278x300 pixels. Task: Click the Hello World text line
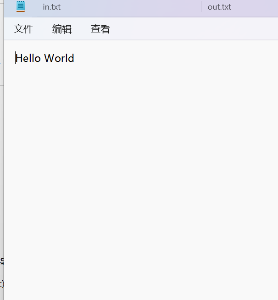click(x=45, y=58)
